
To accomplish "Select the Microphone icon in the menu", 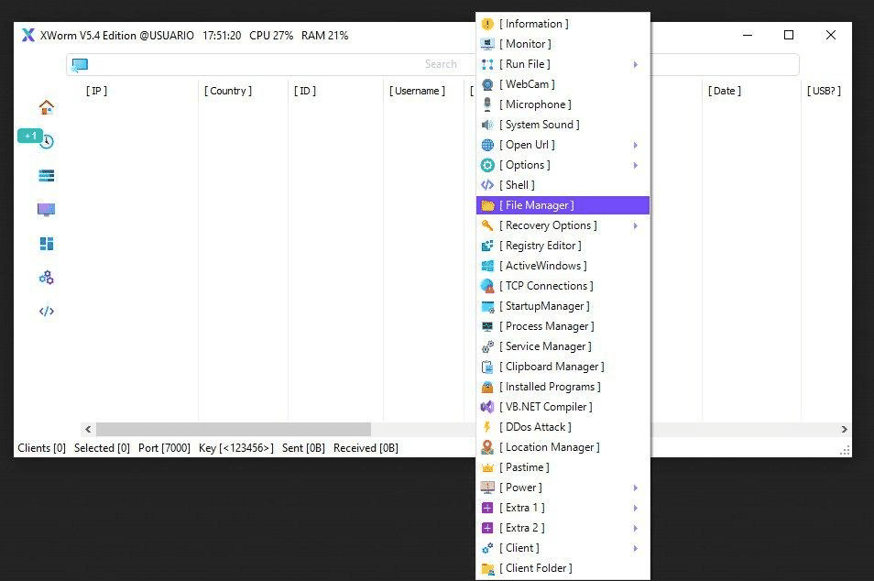I will click(487, 104).
